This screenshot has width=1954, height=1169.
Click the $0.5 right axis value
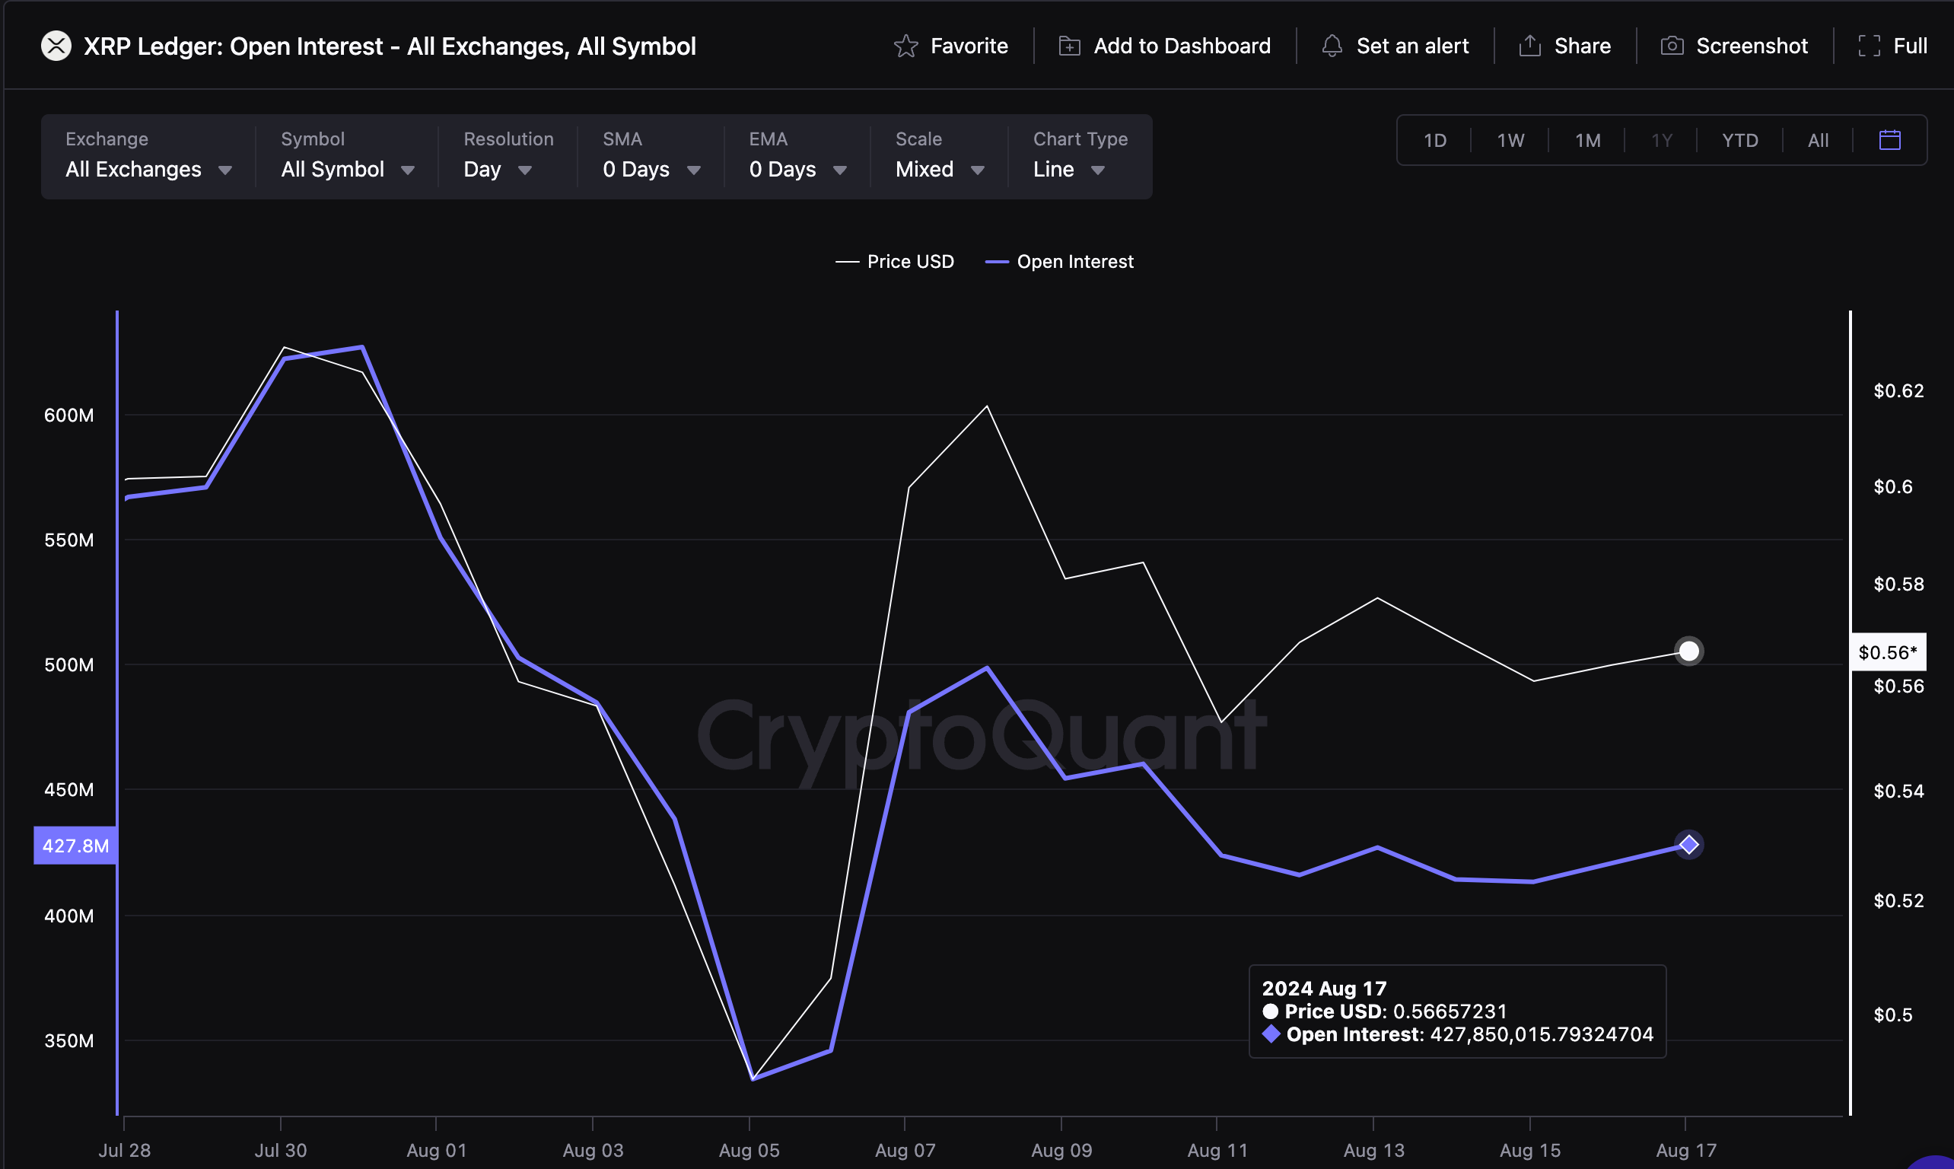pos(1892,1015)
